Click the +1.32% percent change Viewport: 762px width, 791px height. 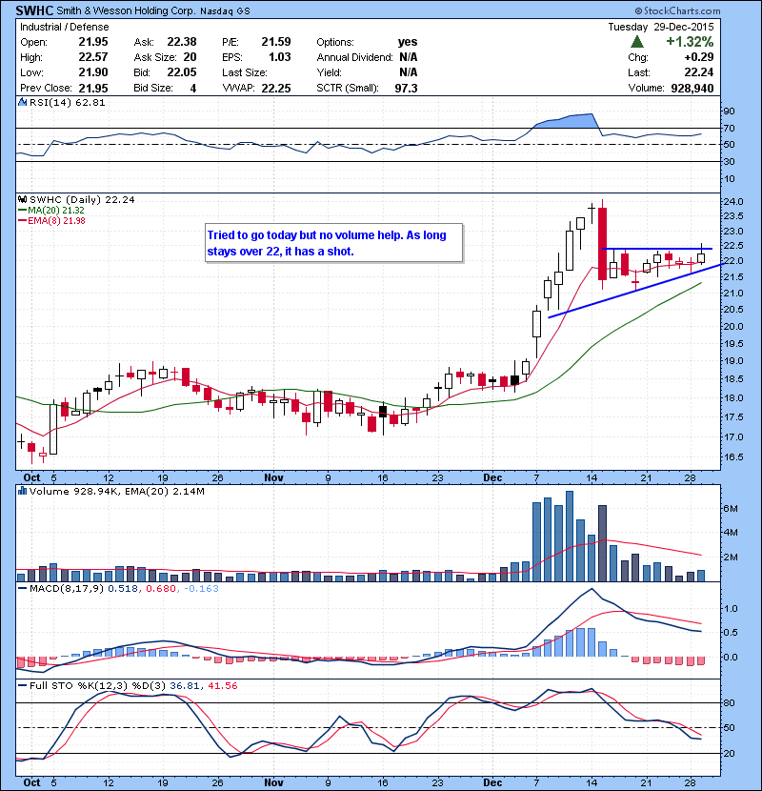690,41
